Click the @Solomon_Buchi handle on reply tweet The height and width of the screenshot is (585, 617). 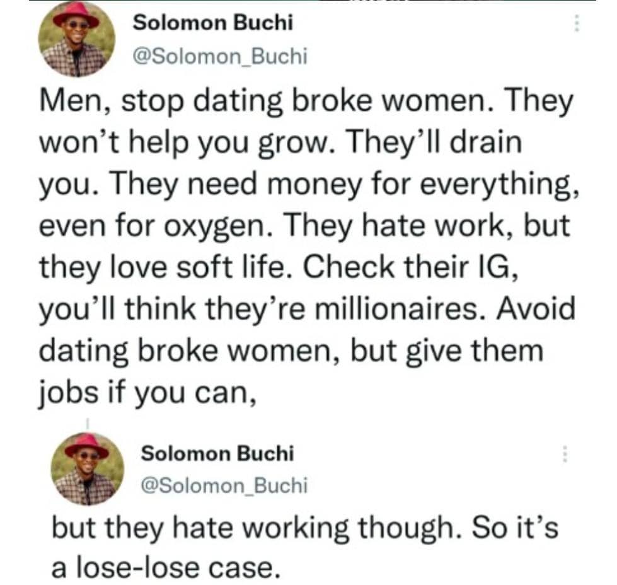(x=223, y=485)
